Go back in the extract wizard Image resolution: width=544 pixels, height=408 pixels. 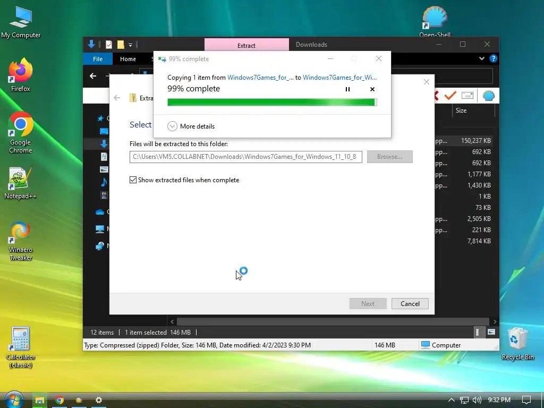117,98
